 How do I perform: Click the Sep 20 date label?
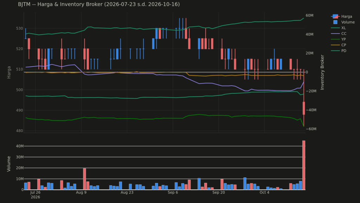(219, 192)
